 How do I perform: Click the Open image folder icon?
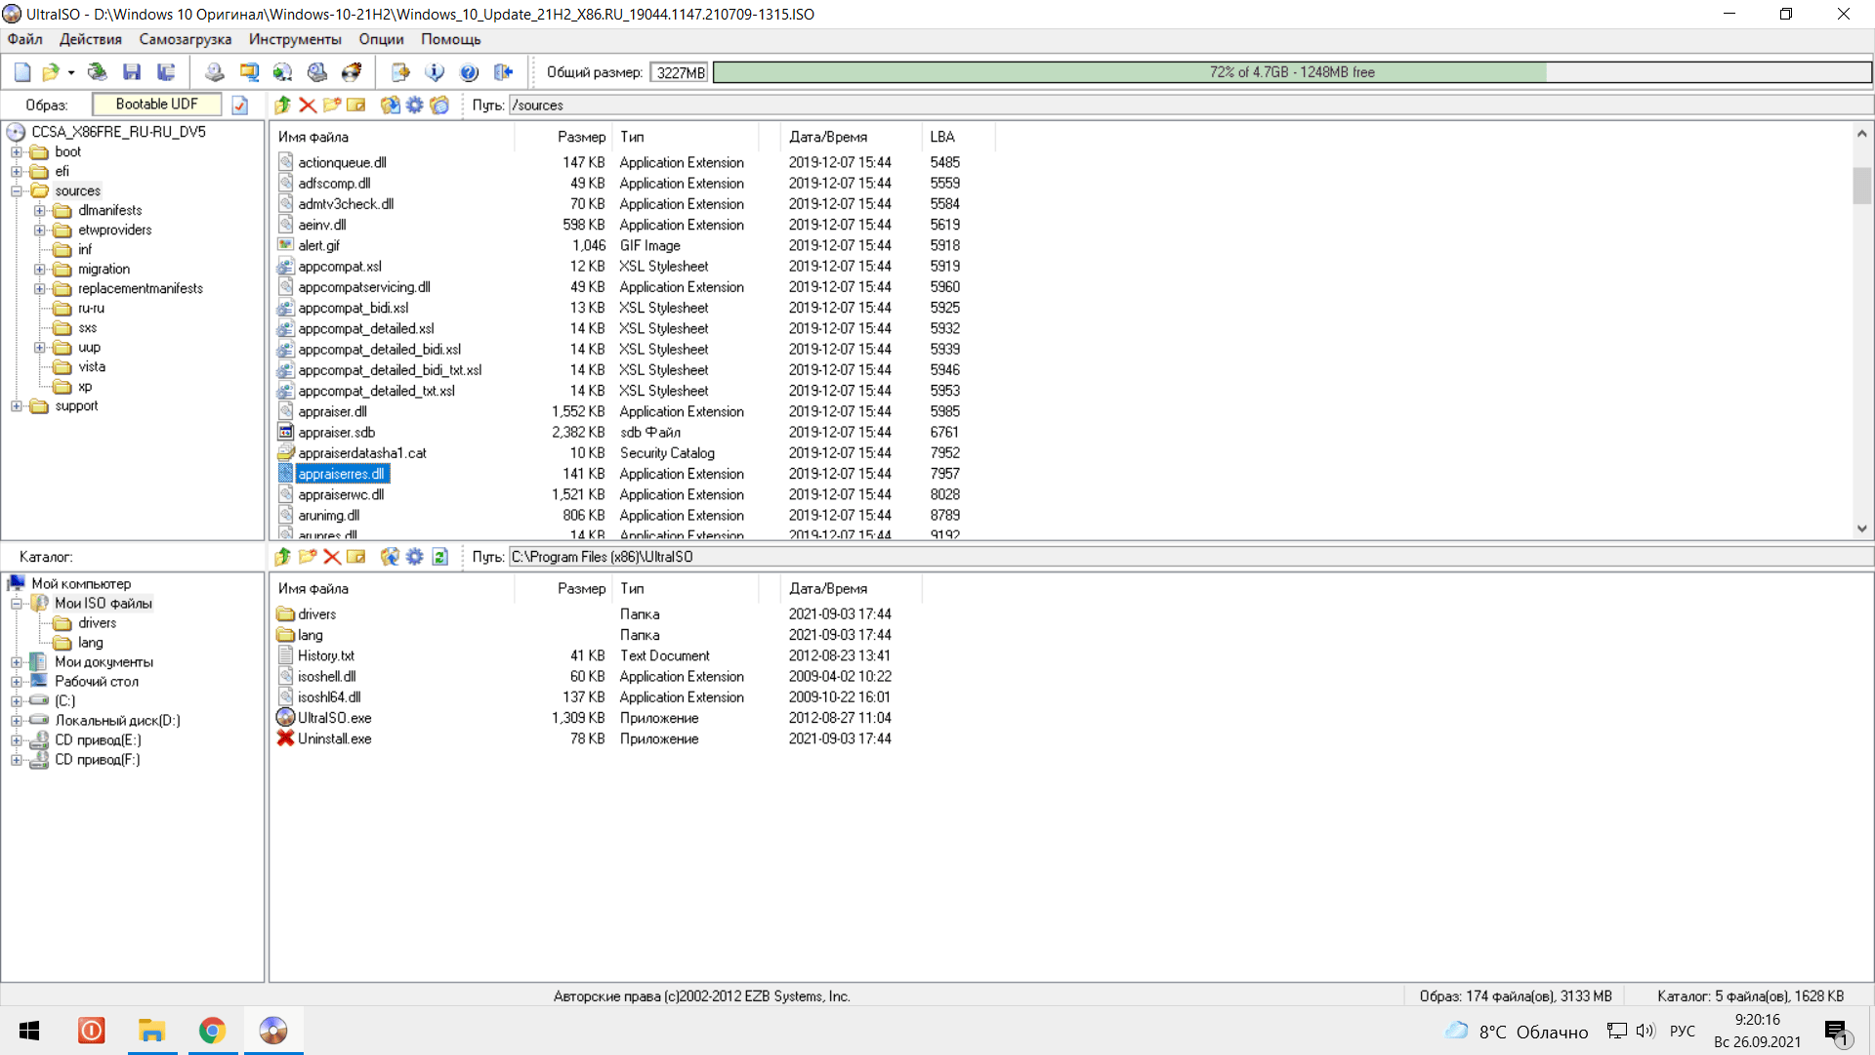[51, 72]
